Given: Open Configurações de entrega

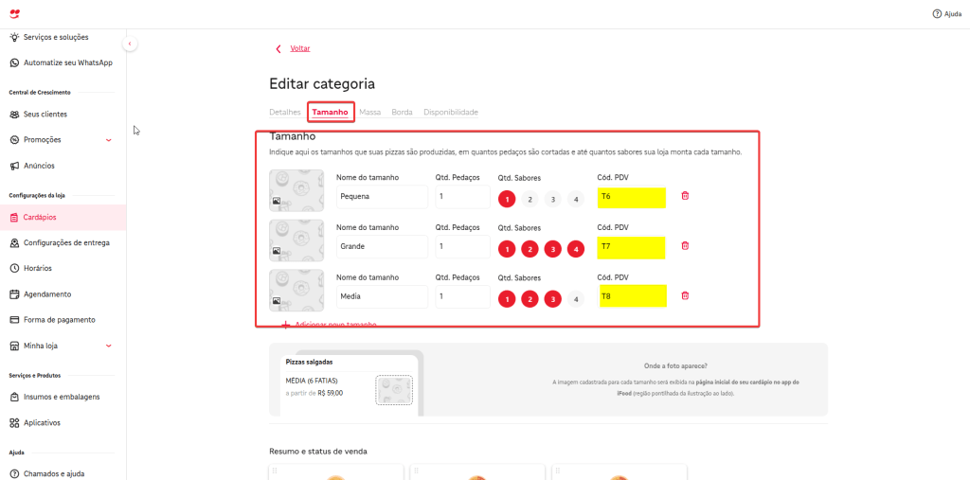Looking at the screenshot, I should 65,242.
